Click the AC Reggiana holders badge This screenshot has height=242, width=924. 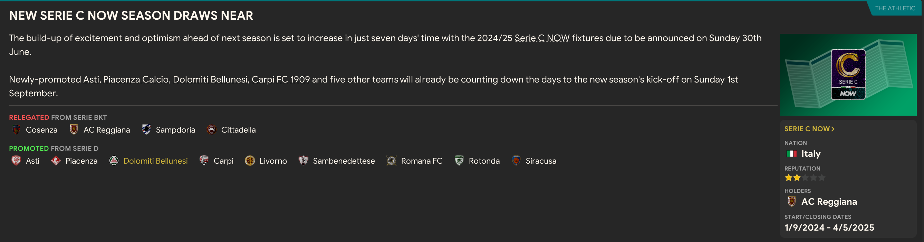click(x=791, y=202)
